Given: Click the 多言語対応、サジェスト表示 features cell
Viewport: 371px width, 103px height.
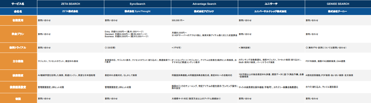Looking at the screenshot, I should coord(137,61).
